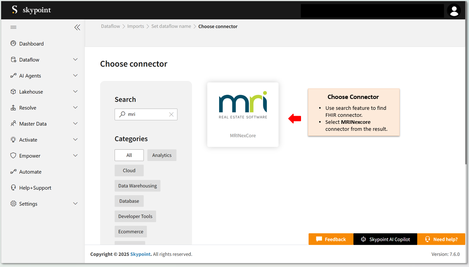Select the MRINexCore connector card

point(243,114)
